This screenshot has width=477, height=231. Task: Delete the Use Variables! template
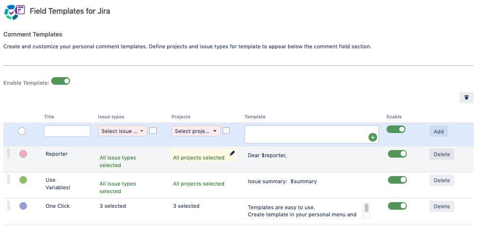442,180
